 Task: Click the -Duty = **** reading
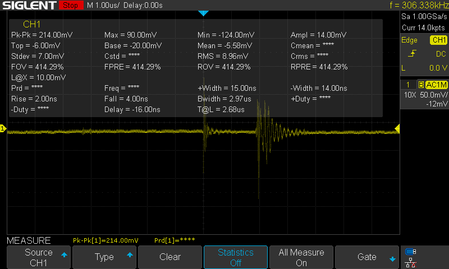30,109
